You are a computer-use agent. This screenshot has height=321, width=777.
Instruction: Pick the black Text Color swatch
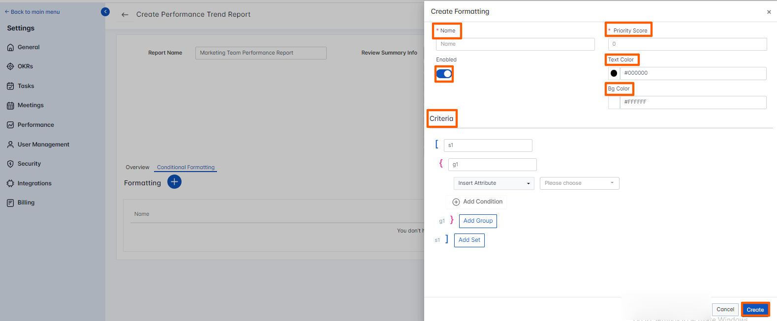click(614, 73)
